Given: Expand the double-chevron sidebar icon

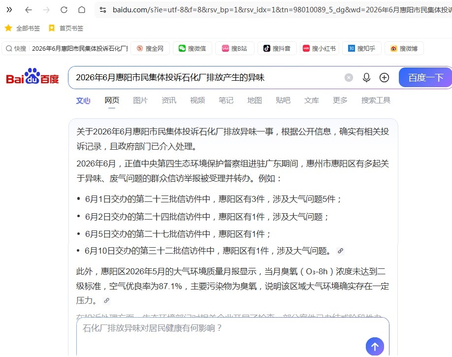Looking at the screenshot, I should [9, 10].
